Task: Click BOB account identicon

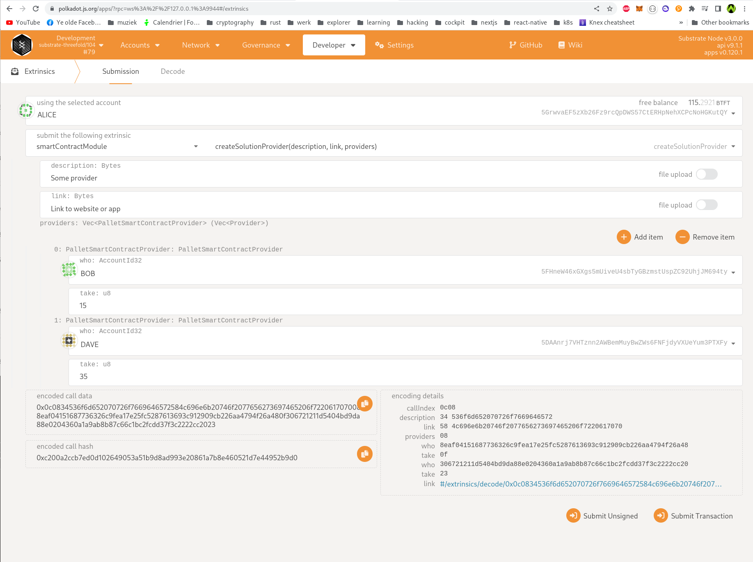Action: pos(69,270)
